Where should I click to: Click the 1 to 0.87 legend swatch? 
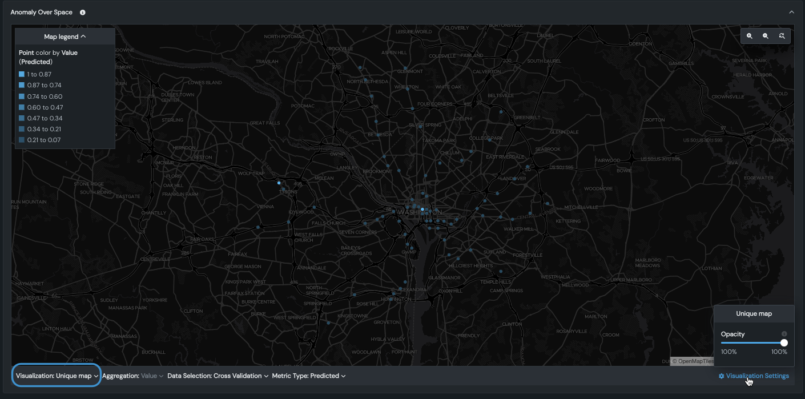click(x=22, y=75)
